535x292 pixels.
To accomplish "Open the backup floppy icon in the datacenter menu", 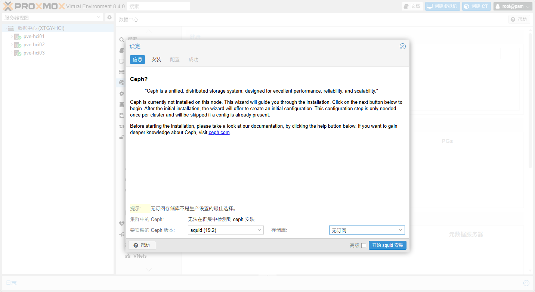I will click(122, 115).
